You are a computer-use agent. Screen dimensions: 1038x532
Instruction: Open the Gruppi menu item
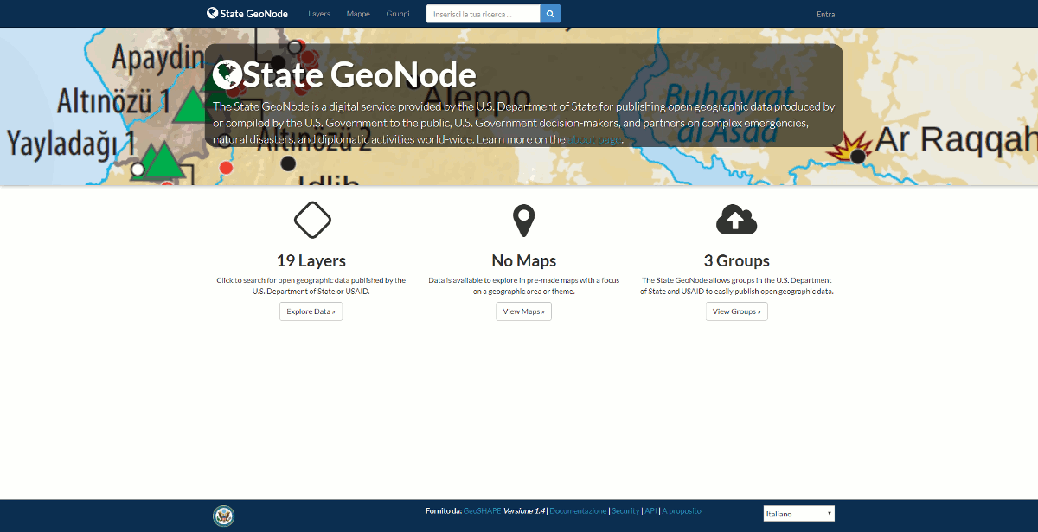pyautogui.click(x=398, y=14)
